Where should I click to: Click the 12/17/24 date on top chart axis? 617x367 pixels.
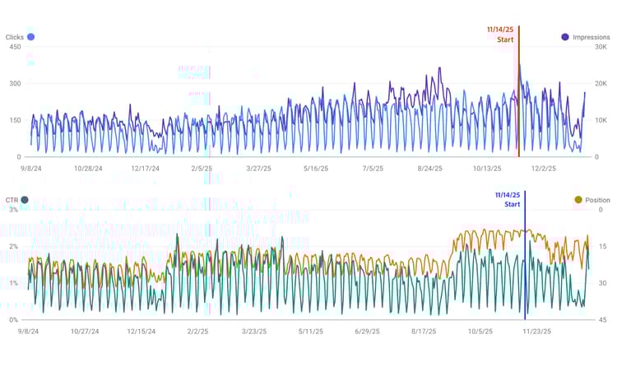click(x=145, y=169)
